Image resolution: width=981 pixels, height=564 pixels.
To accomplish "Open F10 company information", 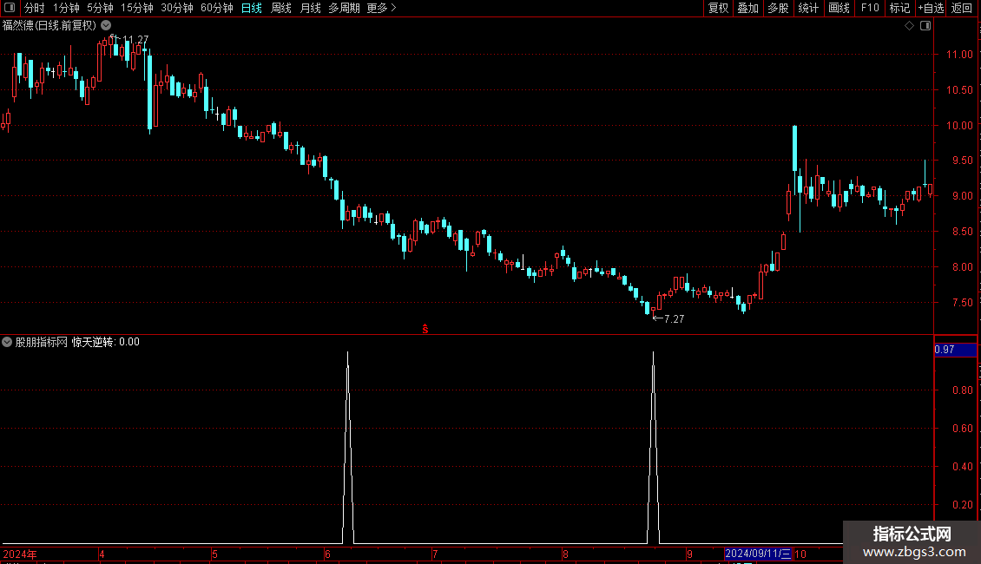I will click(870, 8).
